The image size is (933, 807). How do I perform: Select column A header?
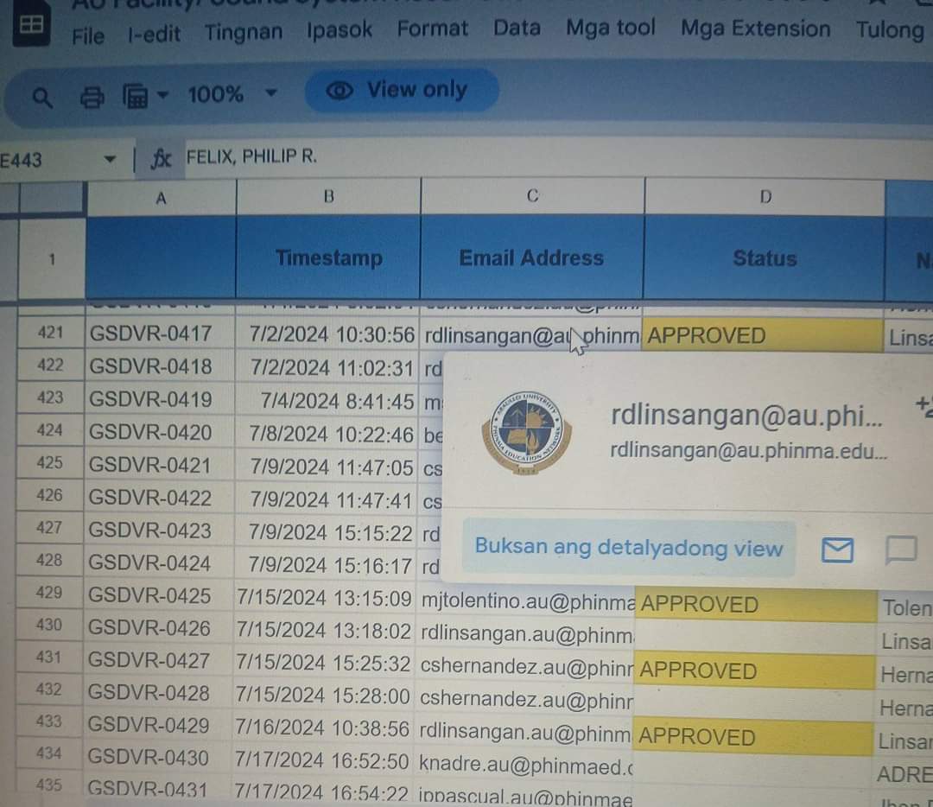(x=162, y=198)
